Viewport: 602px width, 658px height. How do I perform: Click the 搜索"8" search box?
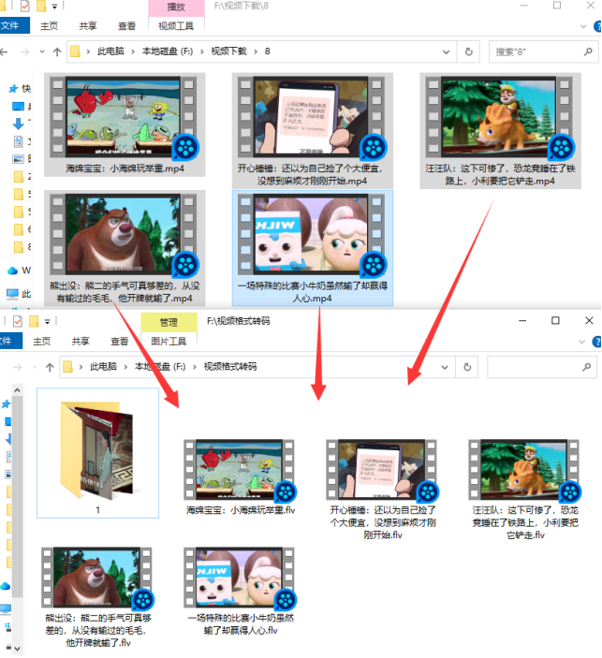pos(544,51)
